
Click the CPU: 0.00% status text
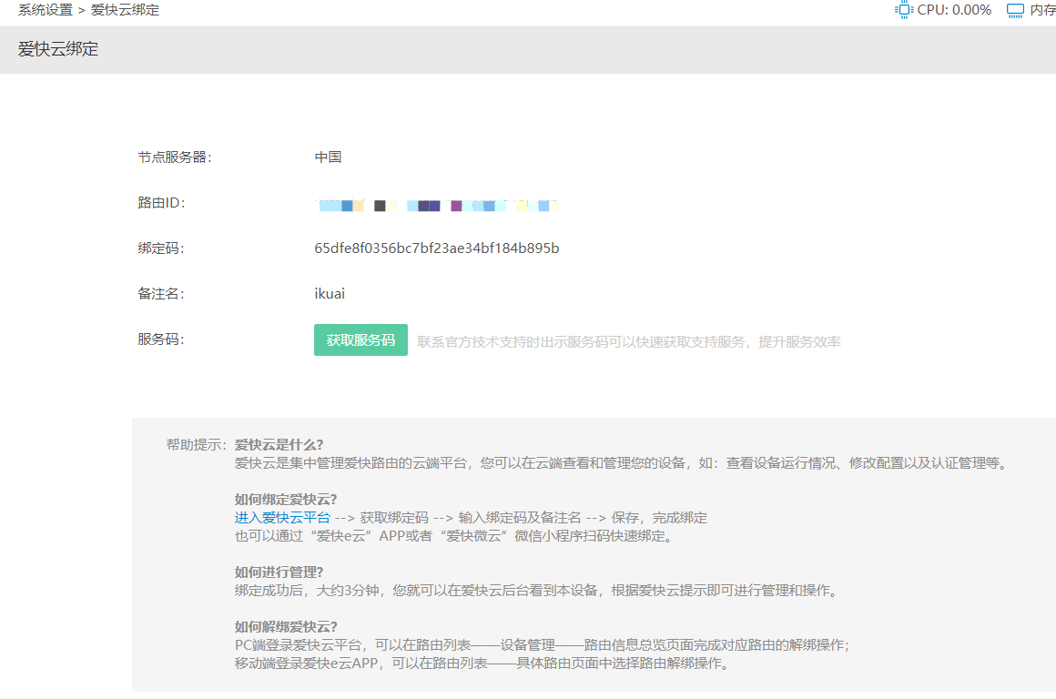[x=954, y=10]
